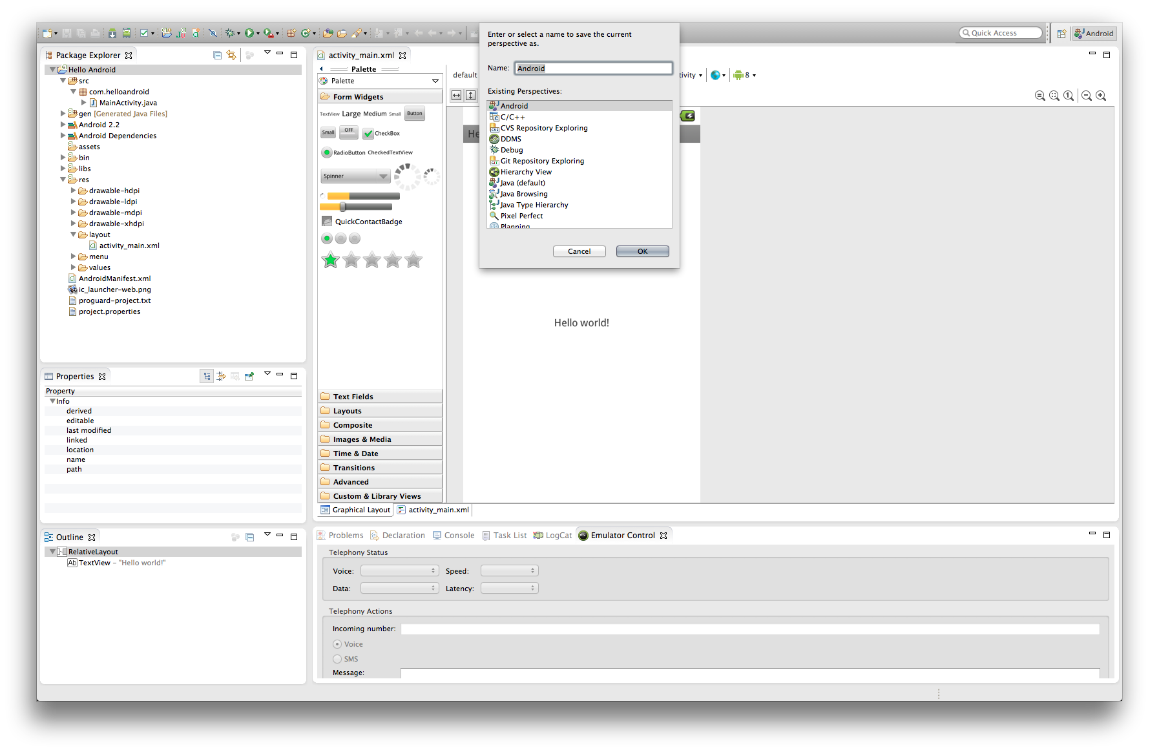Toggle fill width icon in layout toolbar
Viewport: 1159px width, 752px height.
click(457, 95)
